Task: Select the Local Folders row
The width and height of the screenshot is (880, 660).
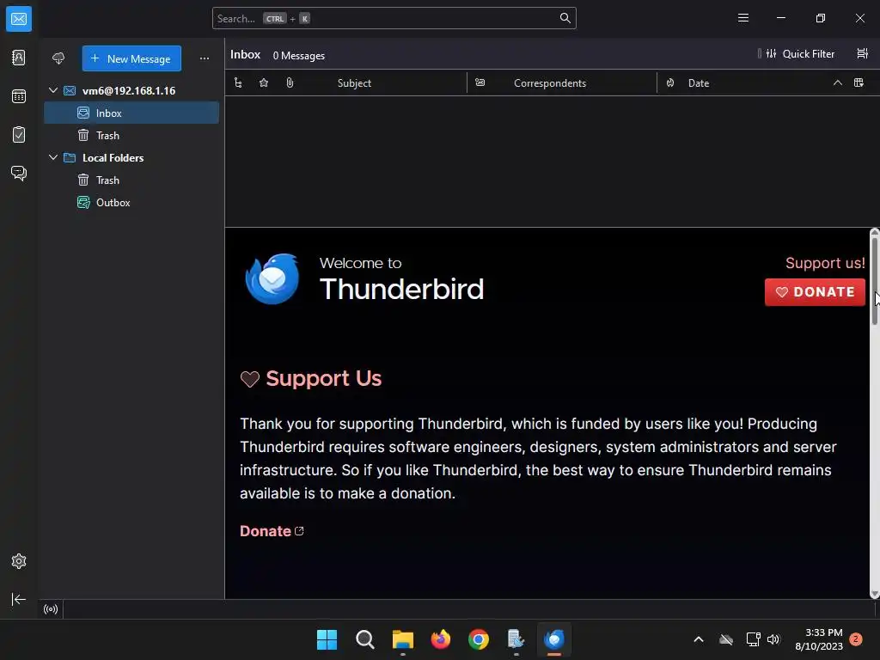Action: (131, 158)
